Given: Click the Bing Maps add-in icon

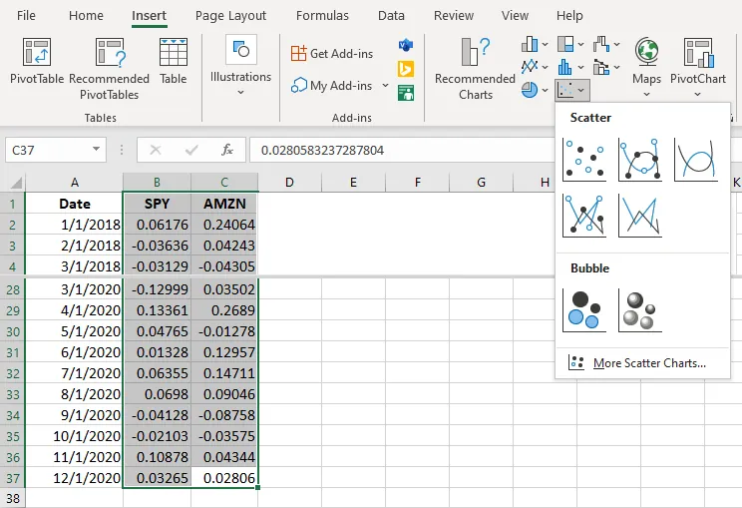Looking at the screenshot, I should [406, 69].
